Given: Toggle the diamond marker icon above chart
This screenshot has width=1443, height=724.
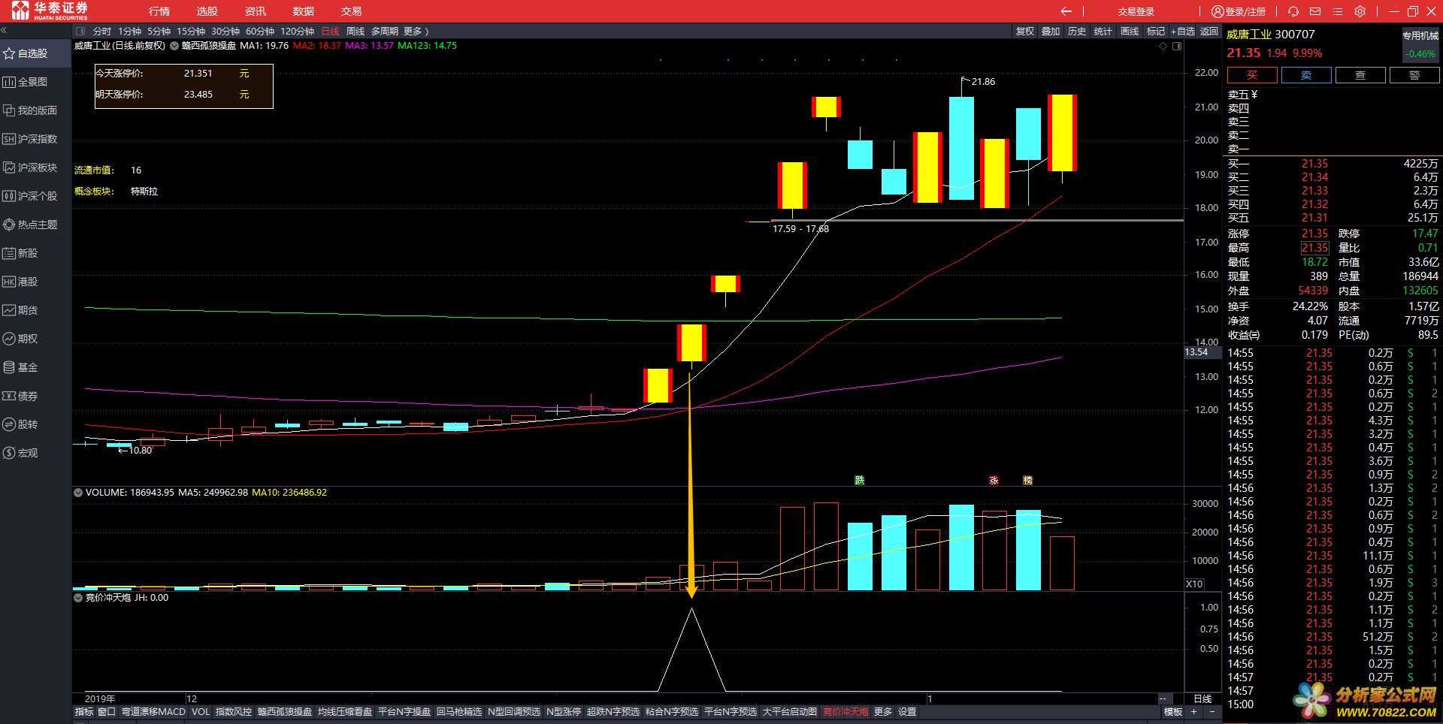Looking at the screenshot, I should [x=1163, y=46].
